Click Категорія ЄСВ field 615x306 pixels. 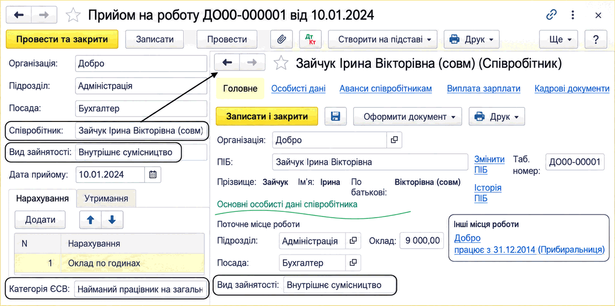pos(140,289)
